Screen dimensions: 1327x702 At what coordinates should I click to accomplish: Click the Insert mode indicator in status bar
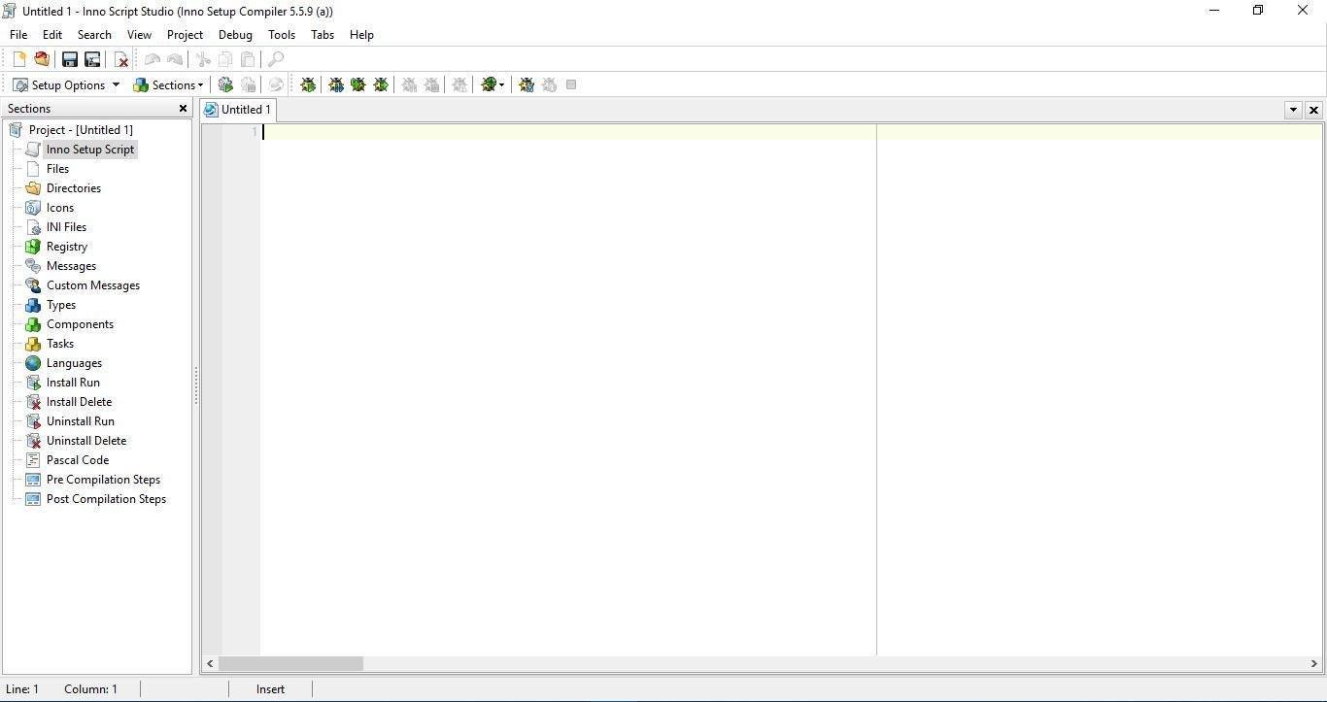pyautogui.click(x=270, y=689)
